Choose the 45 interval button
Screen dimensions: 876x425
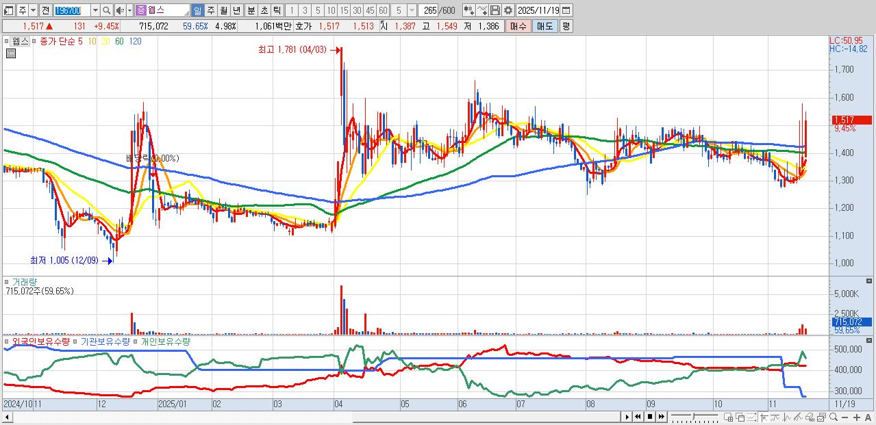[370, 10]
